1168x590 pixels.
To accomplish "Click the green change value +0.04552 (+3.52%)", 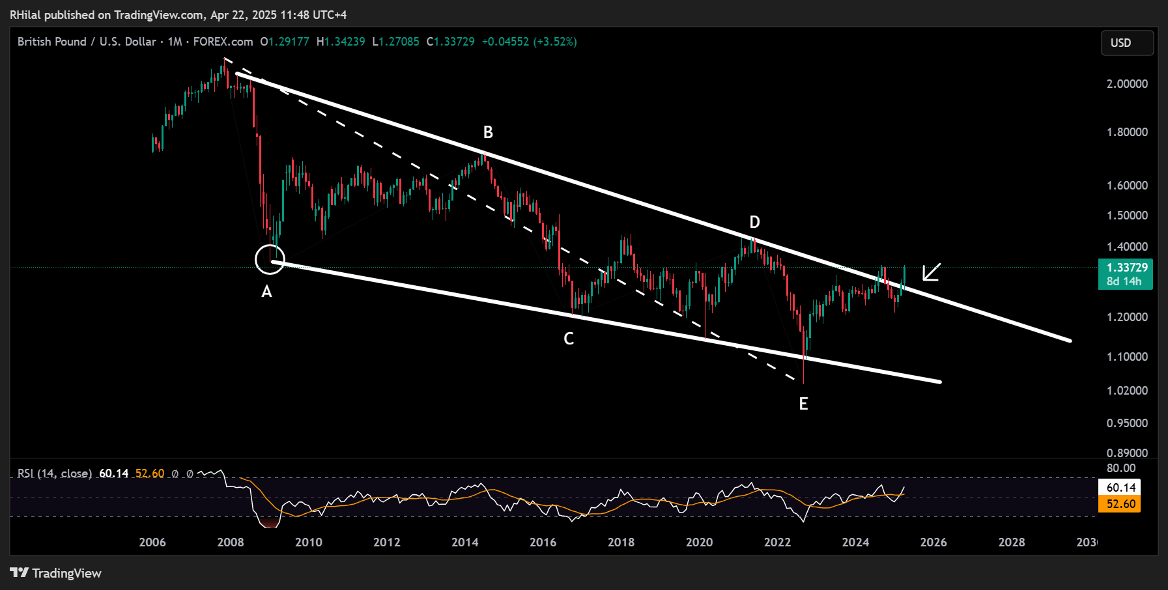I will [530, 41].
